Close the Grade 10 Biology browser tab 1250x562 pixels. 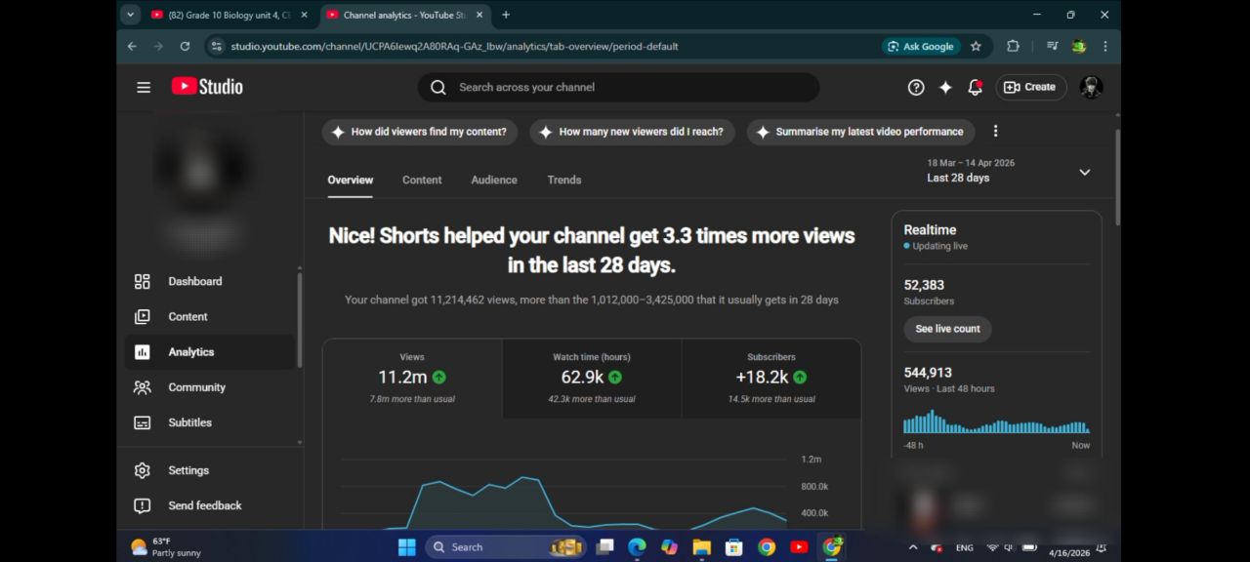point(304,15)
